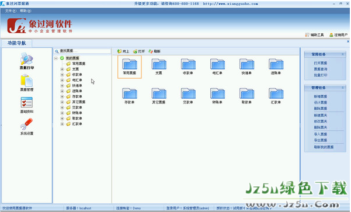The image size is (351, 212).
Task: Click the 新增票据 task link
Action: coord(320,96)
